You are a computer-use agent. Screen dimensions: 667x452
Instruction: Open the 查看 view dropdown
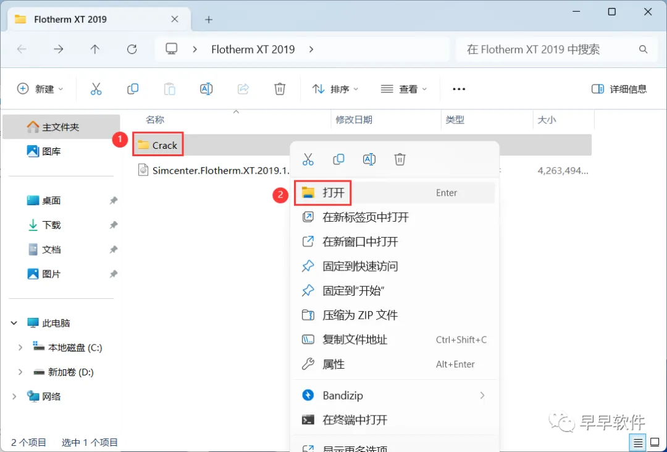point(404,89)
